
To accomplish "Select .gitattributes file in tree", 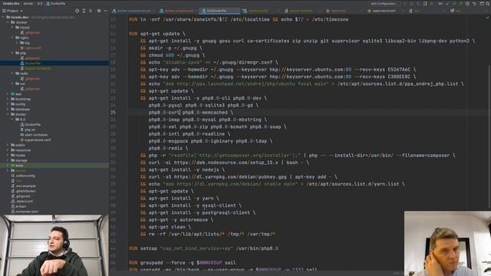I will point(24,191).
